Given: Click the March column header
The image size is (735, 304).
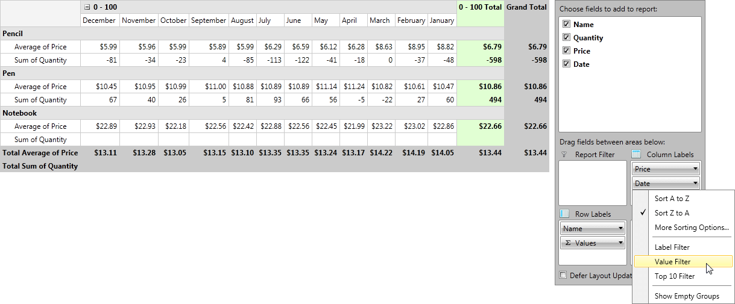Looking at the screenshot, I should (x=381, y=20).
